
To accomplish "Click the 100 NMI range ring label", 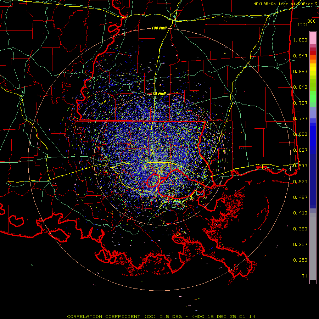I will click(x=159, y=28).
